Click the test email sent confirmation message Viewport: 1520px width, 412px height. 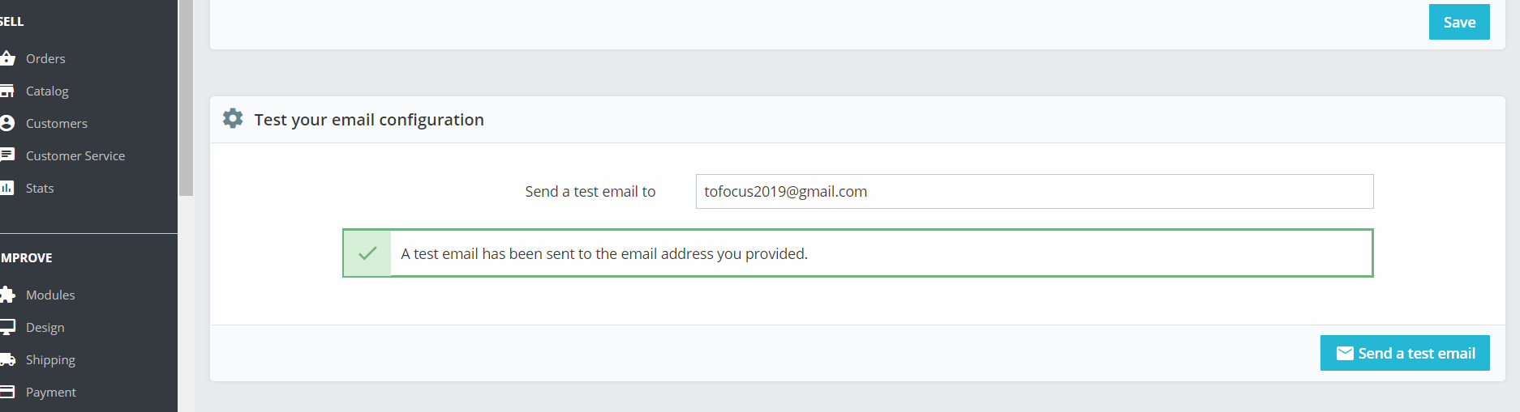click(x=604, y=253)
